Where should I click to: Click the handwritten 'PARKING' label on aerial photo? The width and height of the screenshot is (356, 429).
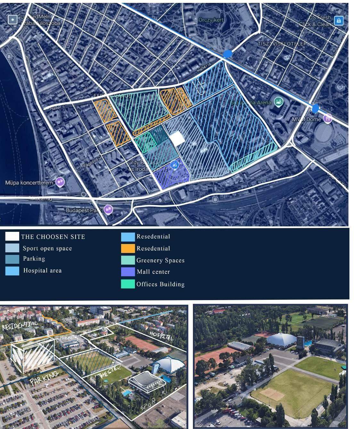pos(44,378)
